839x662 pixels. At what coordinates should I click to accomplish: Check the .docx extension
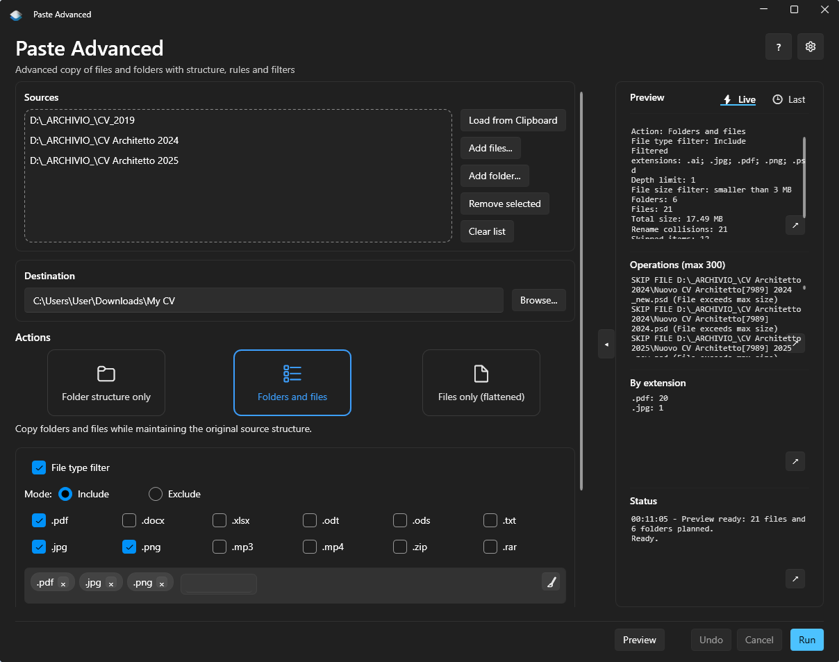click(x=129, y=520)
